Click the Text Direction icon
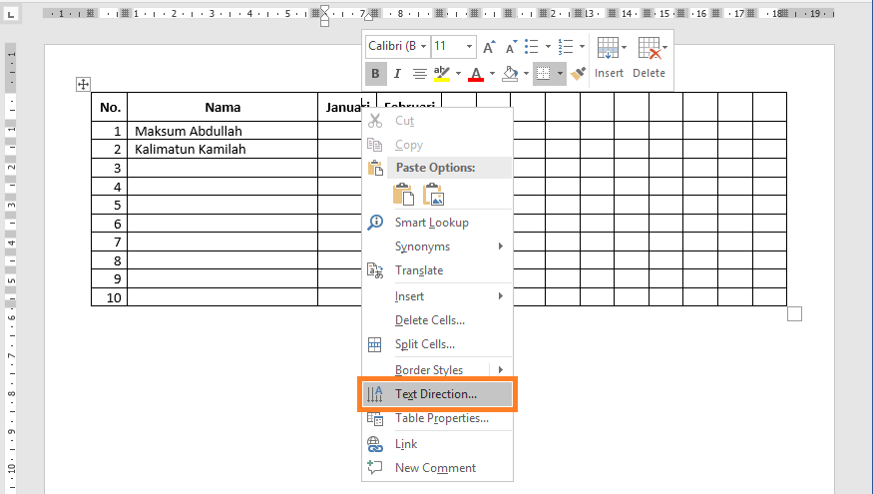This screenshot has height=494, width=873. 375,394
